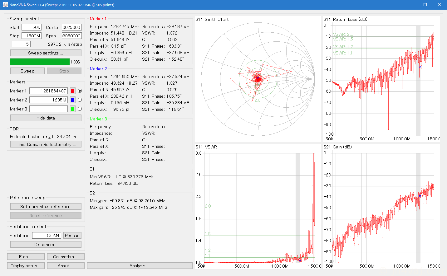
Task: Click Marker 1 VSWR value "1.072"
Action: point(172,33)
